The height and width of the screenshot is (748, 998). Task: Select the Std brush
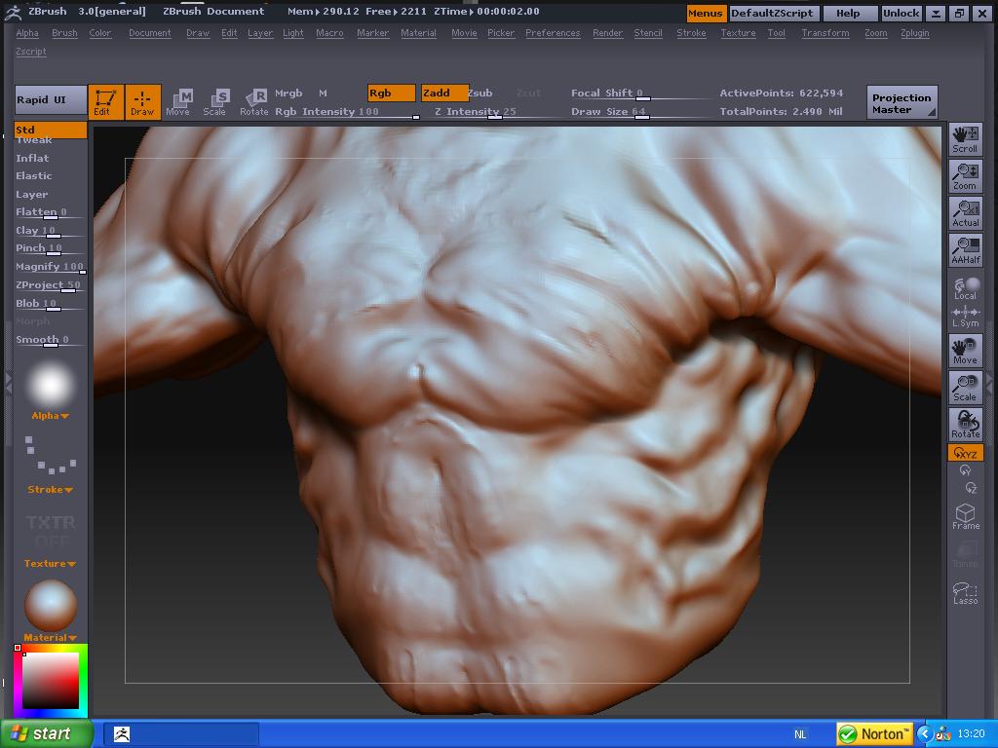(x=51, y=130)
